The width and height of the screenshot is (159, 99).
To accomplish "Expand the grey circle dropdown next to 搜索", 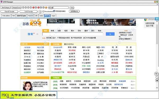I will [x=37, y=34].
